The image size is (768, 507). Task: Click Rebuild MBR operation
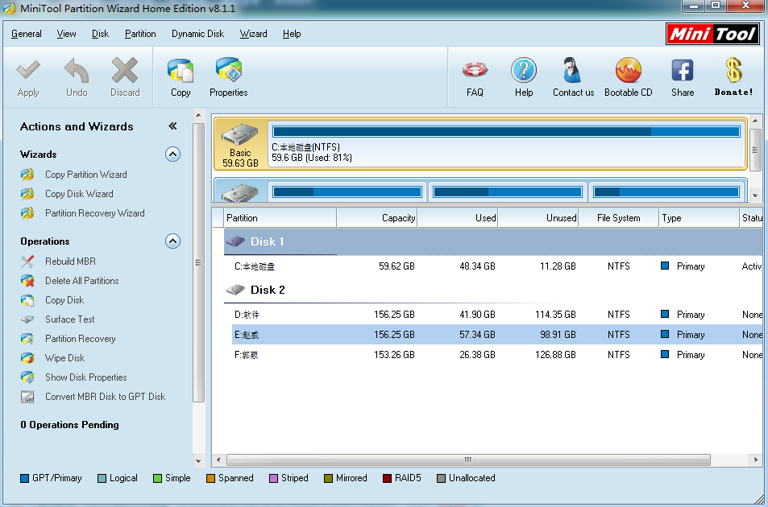pyautogui.click(x=70, y=262)
